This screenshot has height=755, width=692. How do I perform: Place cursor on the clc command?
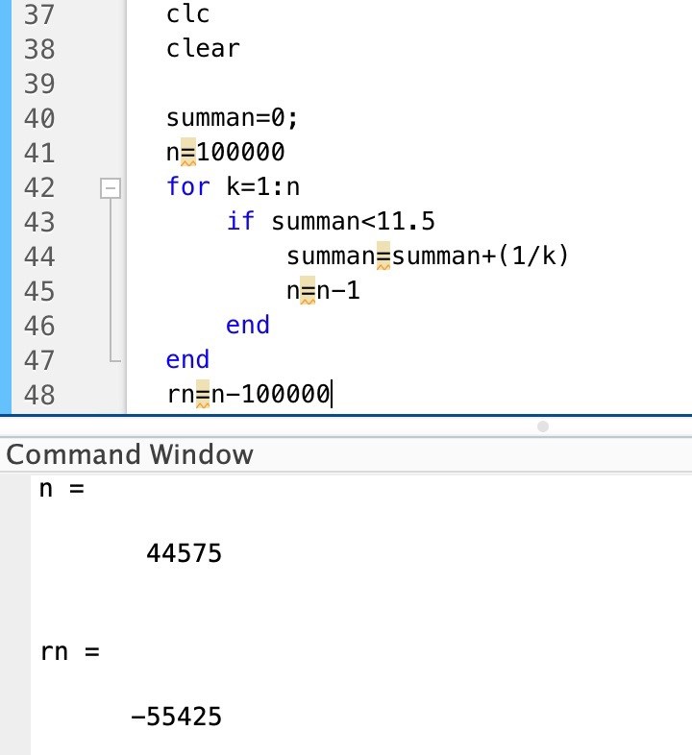tap(187, 14)
